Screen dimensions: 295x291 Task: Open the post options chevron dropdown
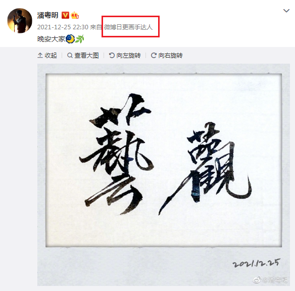point(286,11)
